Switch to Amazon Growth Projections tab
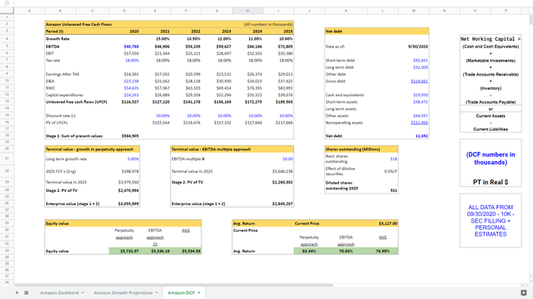 123,292
